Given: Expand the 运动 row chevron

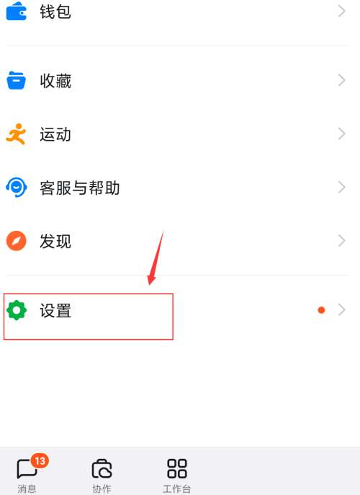Looking at the screenshot, I should [342, 134].
